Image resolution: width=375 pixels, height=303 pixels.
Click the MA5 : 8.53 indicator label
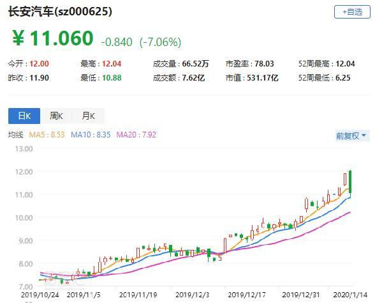(47, 134)
